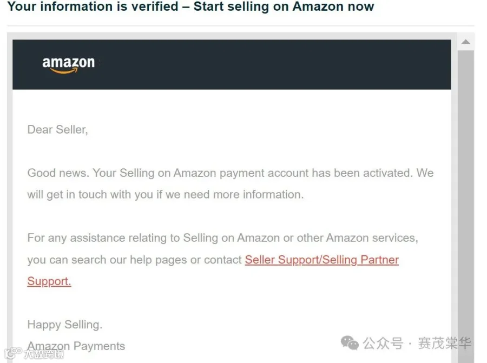
Task: Click the orange smile arrow under amazon
Action: tap(64, 71)
